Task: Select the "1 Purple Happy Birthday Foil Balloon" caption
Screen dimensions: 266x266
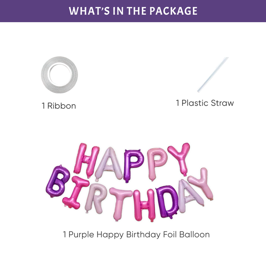Action: 136,234
